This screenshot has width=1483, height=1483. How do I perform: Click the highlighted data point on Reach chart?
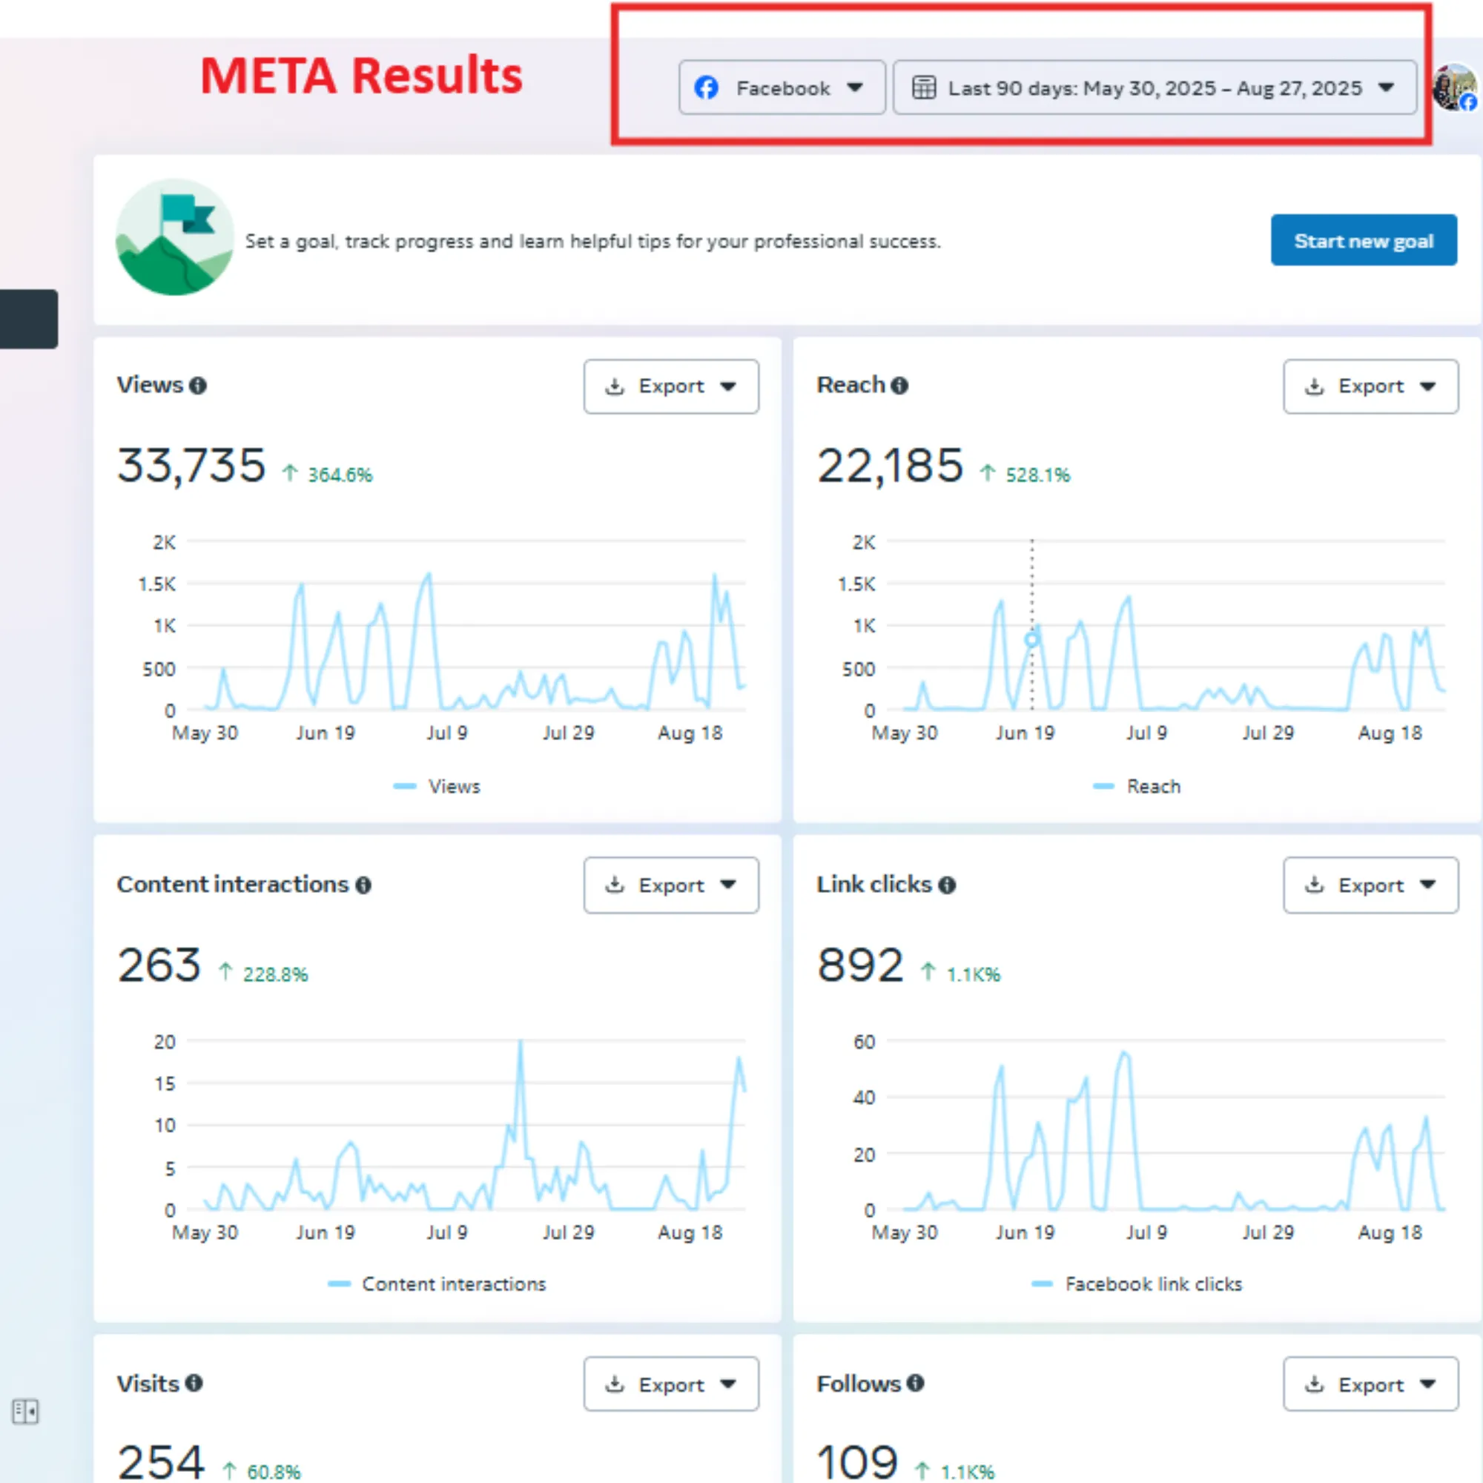(1031, 638)
